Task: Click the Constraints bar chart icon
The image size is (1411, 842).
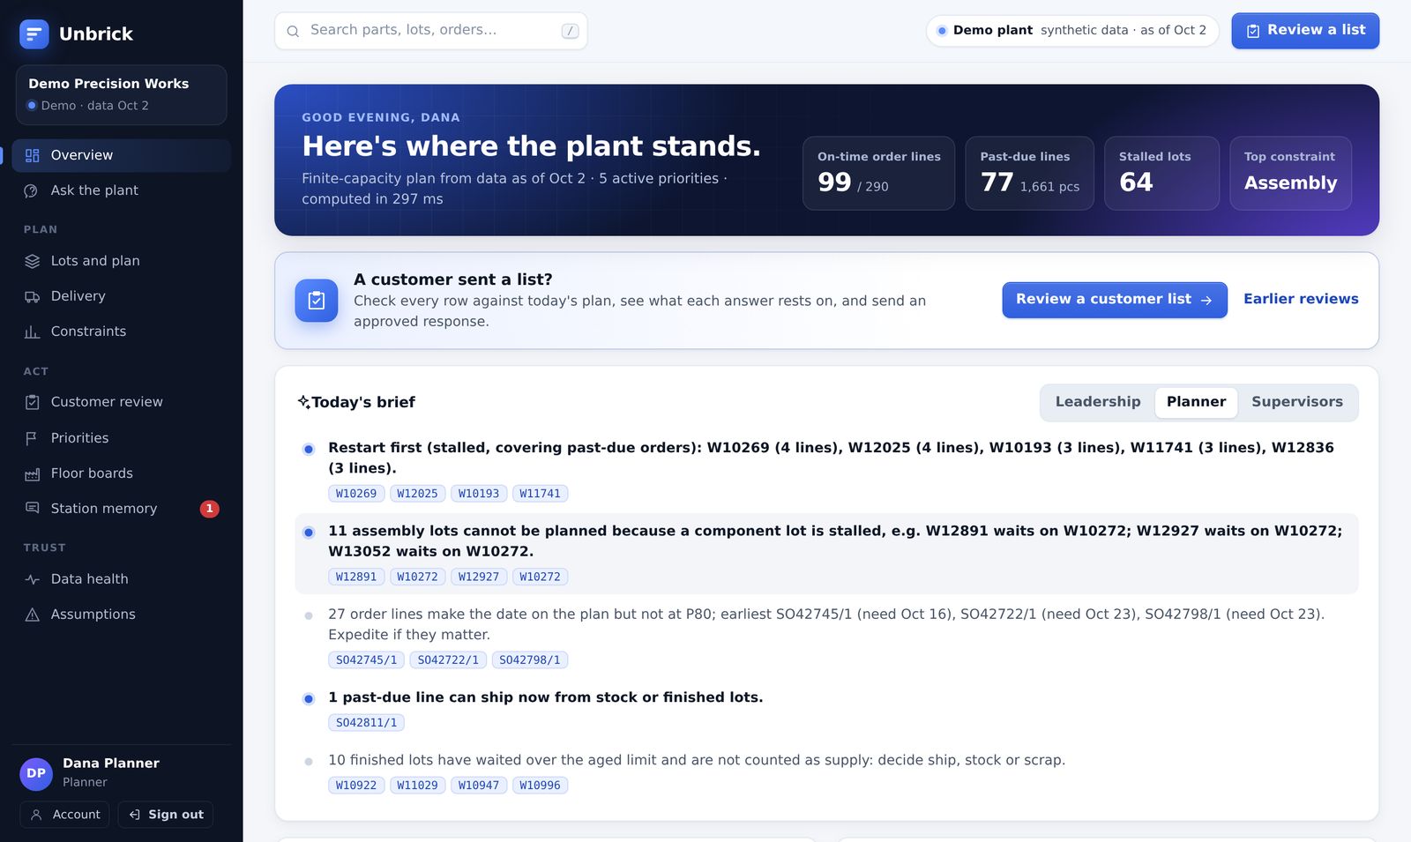Action: (32, 332)
